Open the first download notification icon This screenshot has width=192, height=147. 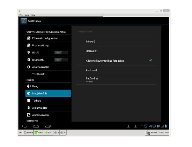pos(128,126)
